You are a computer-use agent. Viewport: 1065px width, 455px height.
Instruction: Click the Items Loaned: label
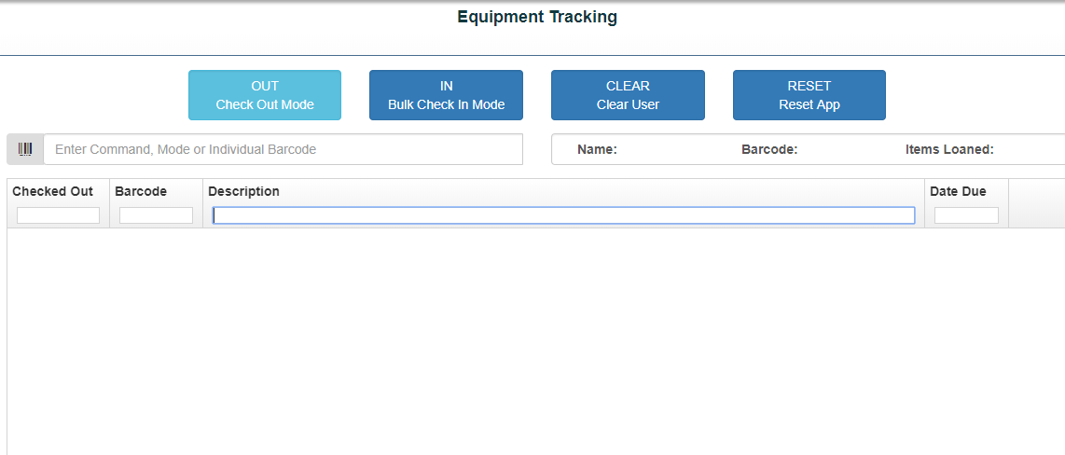[949, 149]
